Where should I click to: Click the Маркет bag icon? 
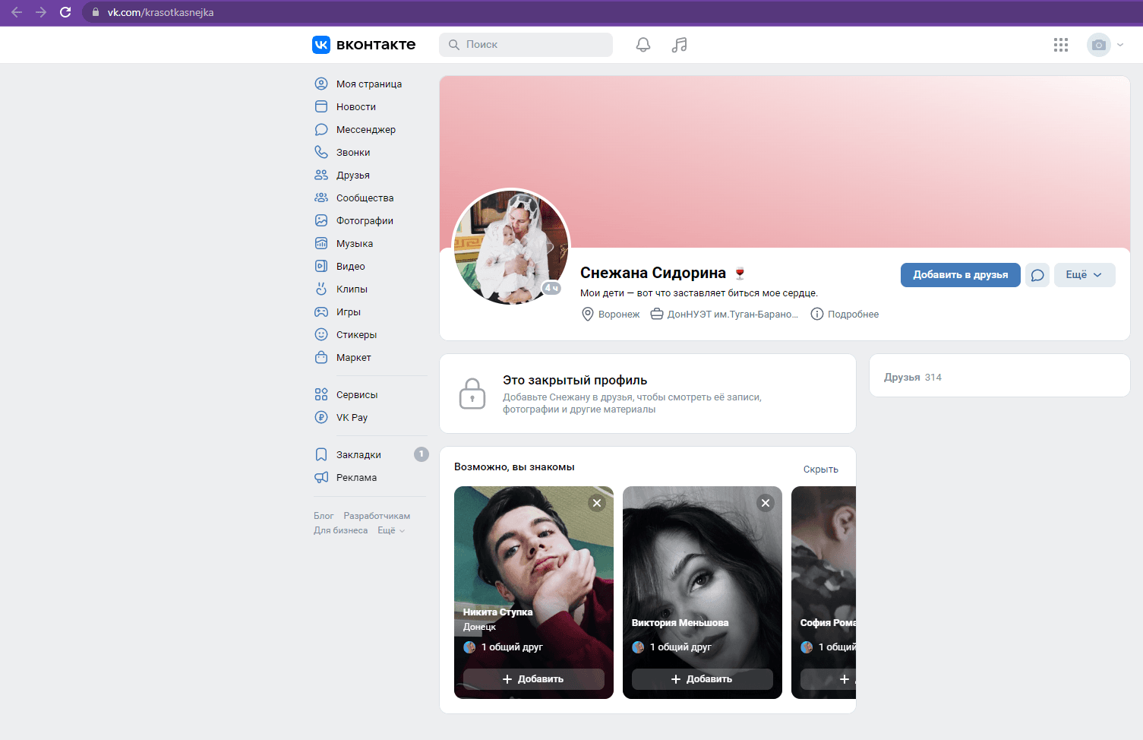tap(321, 357)
